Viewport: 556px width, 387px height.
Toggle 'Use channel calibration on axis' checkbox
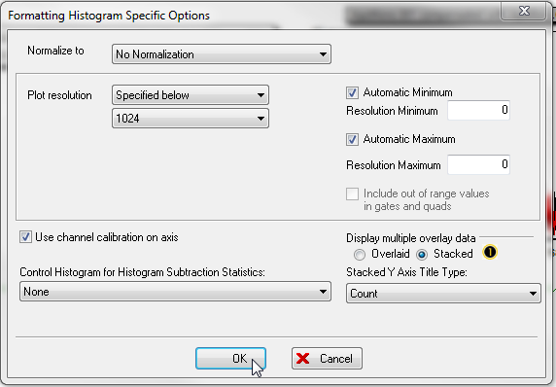(25, 237)
